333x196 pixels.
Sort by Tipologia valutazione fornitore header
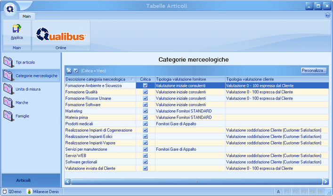pyautogui.click(x=190, y=79)
